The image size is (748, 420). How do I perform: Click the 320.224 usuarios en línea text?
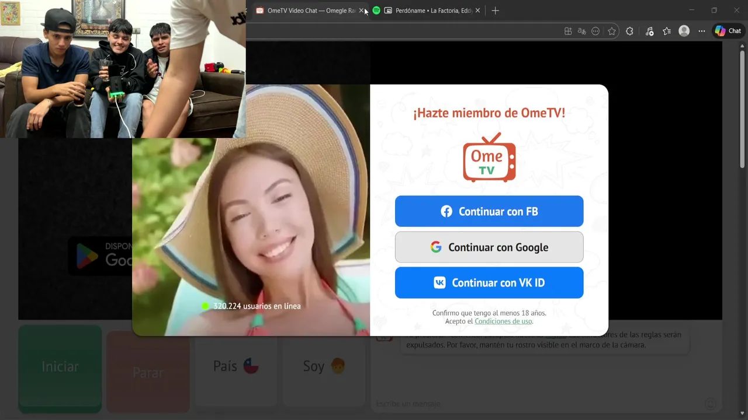(257, 306)
